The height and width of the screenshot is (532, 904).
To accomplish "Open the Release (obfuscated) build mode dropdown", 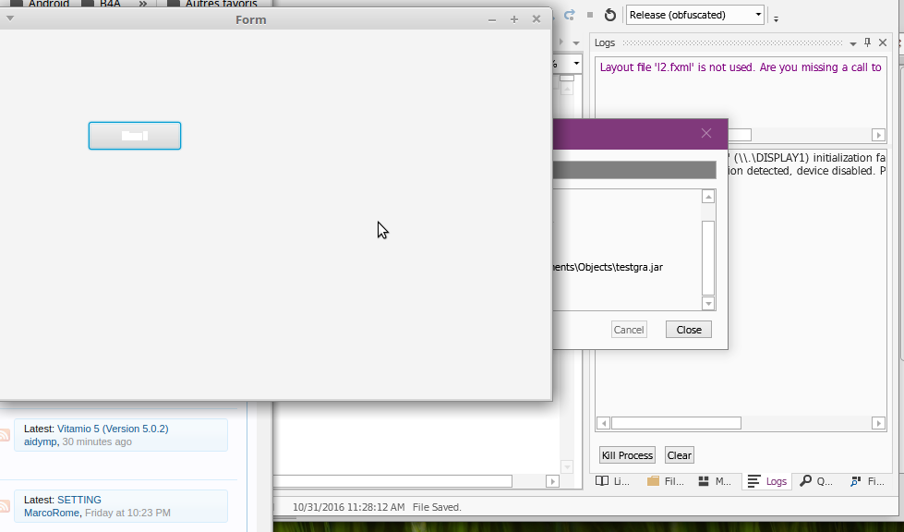I will [695, 15].
